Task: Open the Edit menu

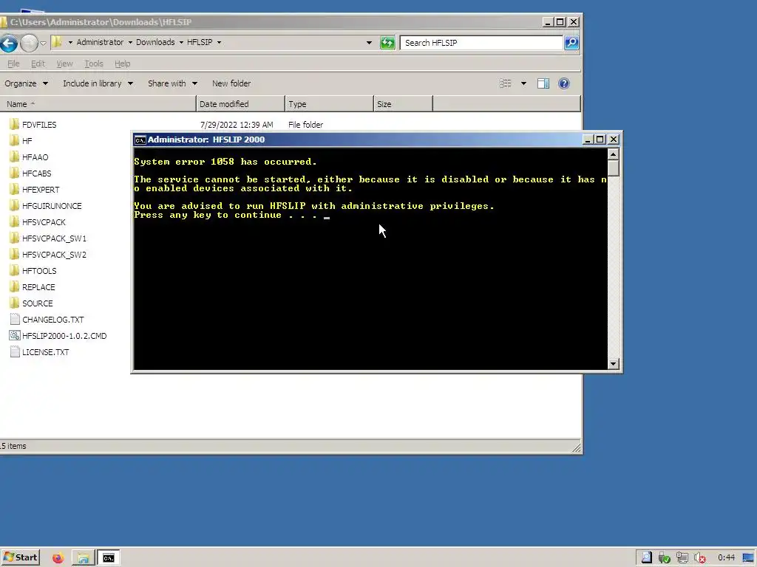Action: tap(38, 63)
